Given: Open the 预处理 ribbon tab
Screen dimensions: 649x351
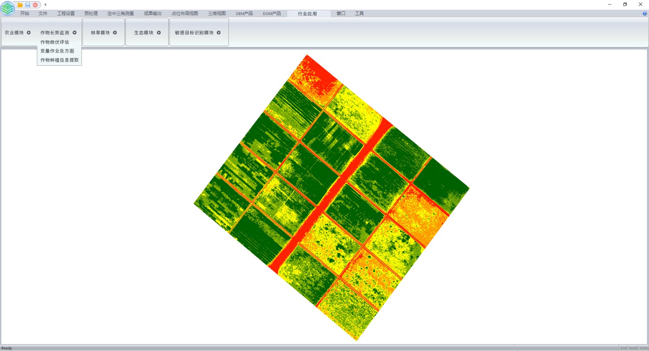Looking at the screenshot, I should click(91, 13).
